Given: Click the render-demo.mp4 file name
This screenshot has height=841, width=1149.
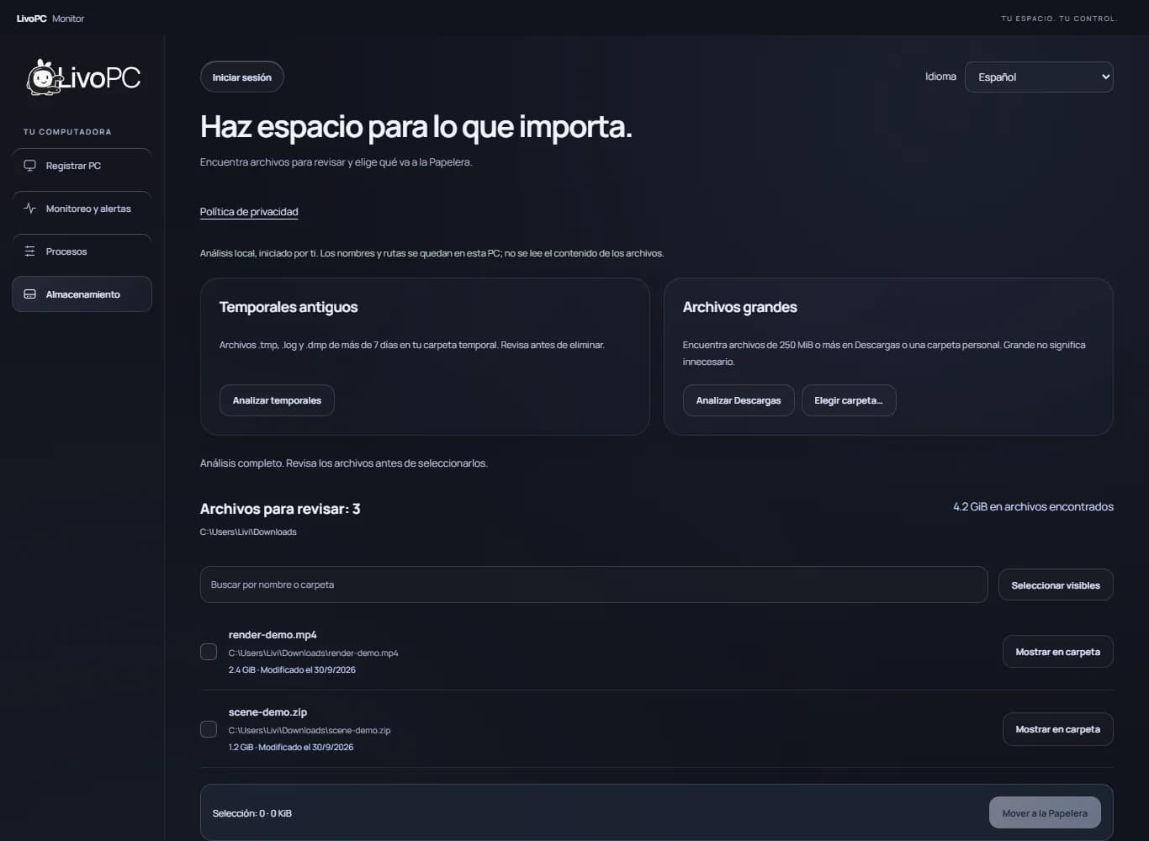Looking at the screenshot, I should [x=273, y=635].
